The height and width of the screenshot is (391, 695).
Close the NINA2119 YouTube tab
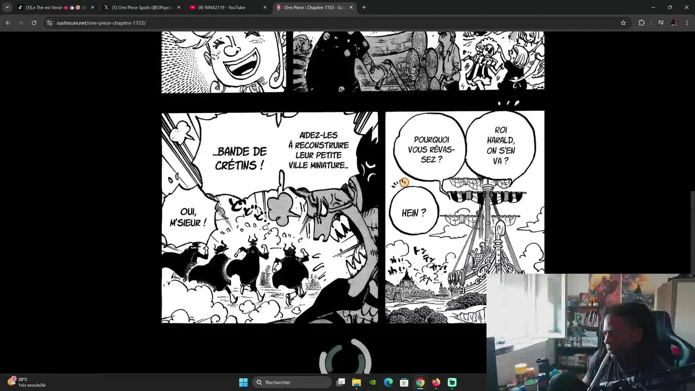(265, 8)
